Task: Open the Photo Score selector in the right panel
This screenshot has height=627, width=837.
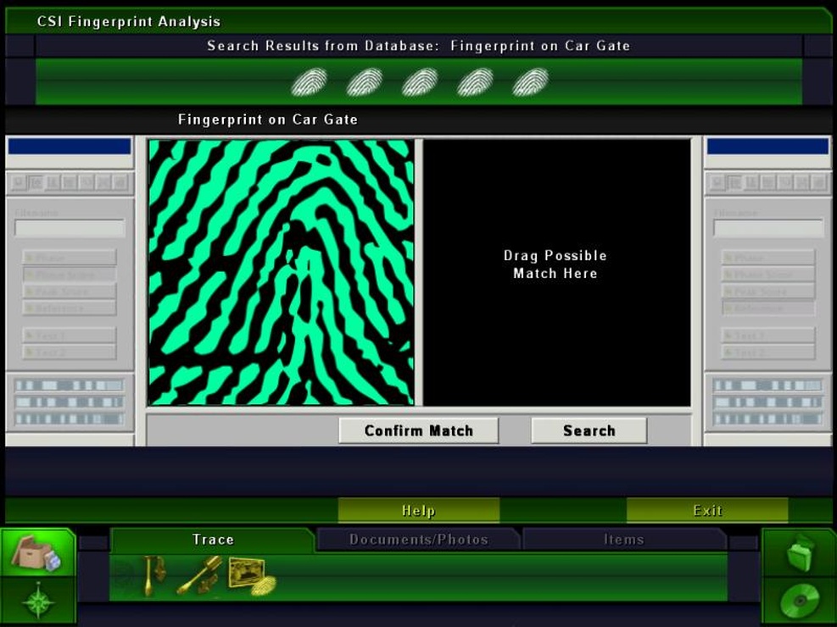Action: 767,275
